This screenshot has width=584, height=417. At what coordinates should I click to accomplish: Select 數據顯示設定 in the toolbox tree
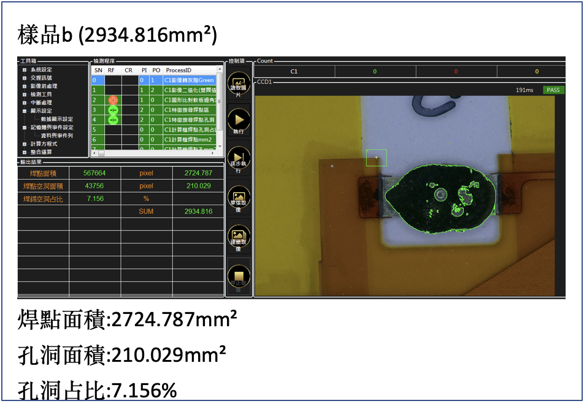[56, 119]
